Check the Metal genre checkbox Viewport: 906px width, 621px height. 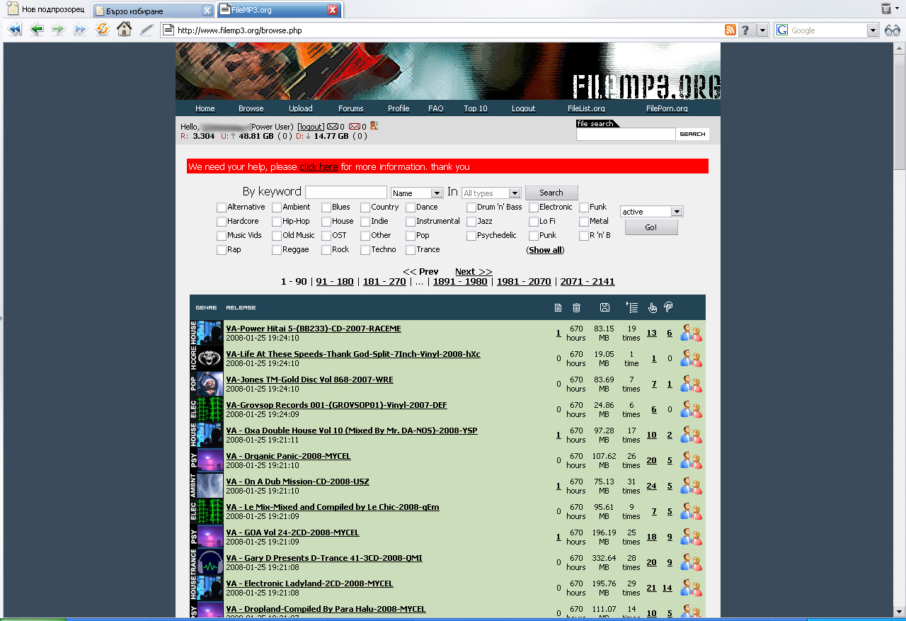(x=584, y=222)
